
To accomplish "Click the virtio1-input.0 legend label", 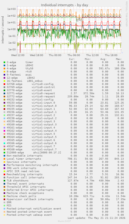I will coord(43,103).
